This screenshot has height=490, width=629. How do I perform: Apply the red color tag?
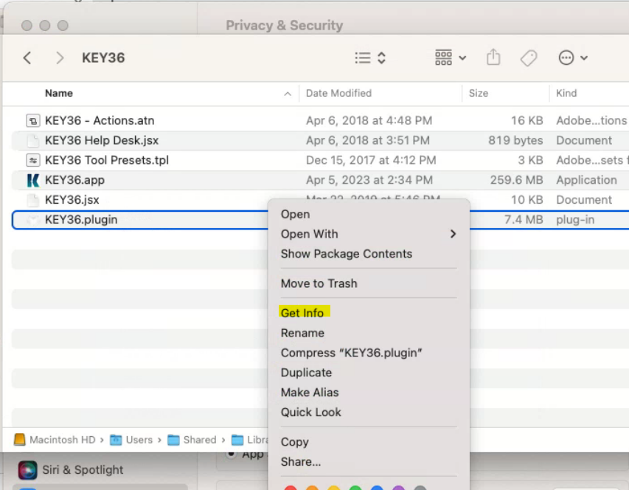(x=291, y=488)
